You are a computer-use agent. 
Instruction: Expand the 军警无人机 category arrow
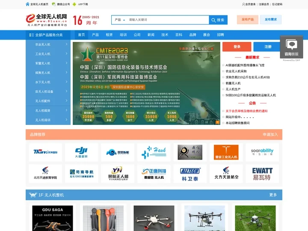point(66,63)
